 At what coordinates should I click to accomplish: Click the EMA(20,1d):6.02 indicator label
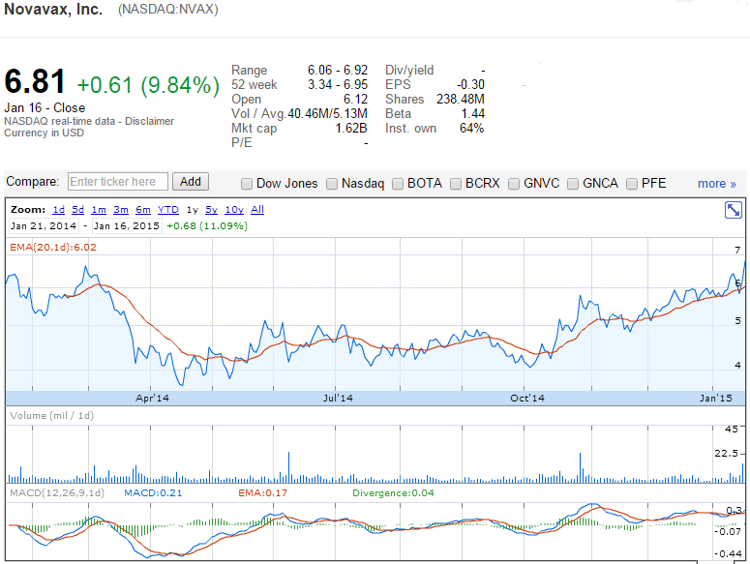pyautogui.click(x=53, y=247)
